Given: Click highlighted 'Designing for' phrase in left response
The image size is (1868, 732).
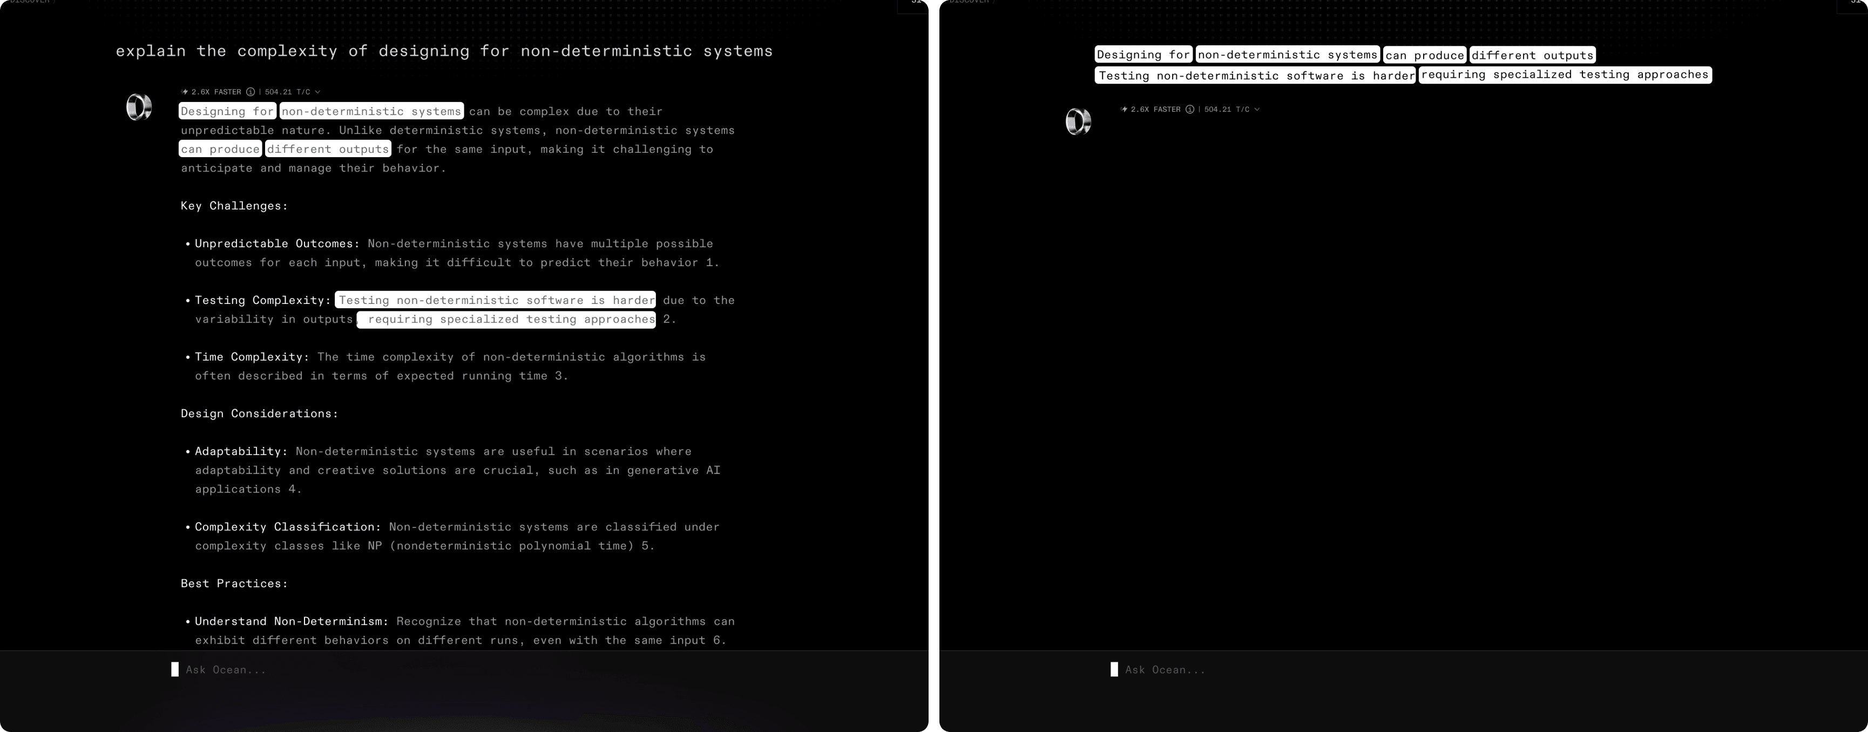Looking at the screenshot, I should pyautogui.click(x=227, y=111).
